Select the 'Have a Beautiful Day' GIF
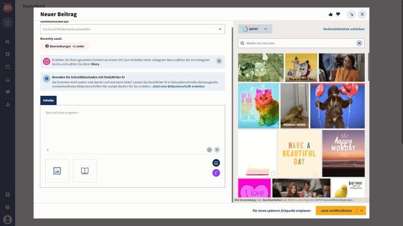Viewport: 403px width, 226px height. [x=299, y=153]
